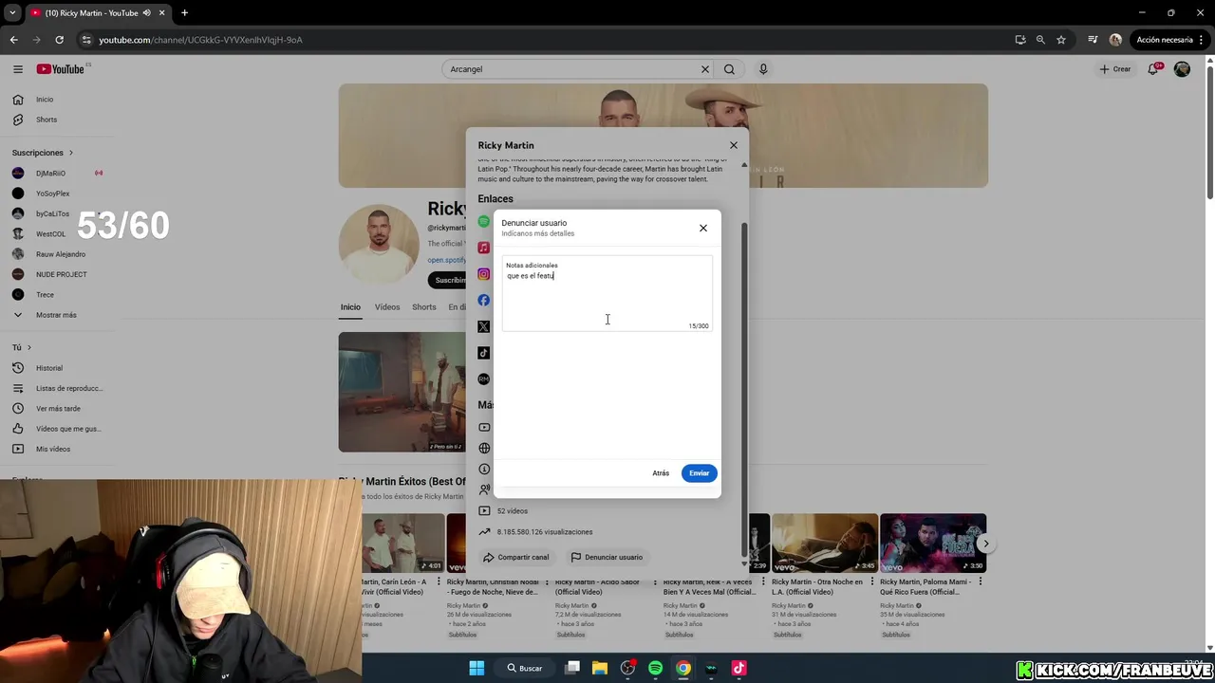Click the Instagram link icon
This screenshot has width=1215, height=683.
pyautogui.click(x=484, y=274)
